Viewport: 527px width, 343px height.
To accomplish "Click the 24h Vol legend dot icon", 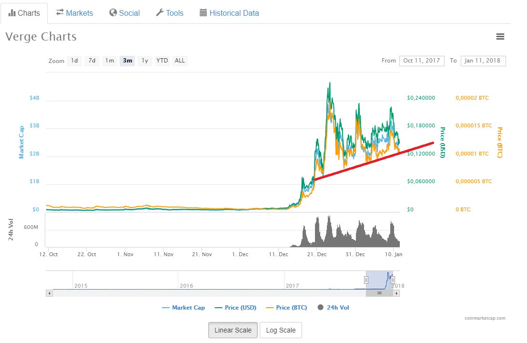I will point(320,307).
